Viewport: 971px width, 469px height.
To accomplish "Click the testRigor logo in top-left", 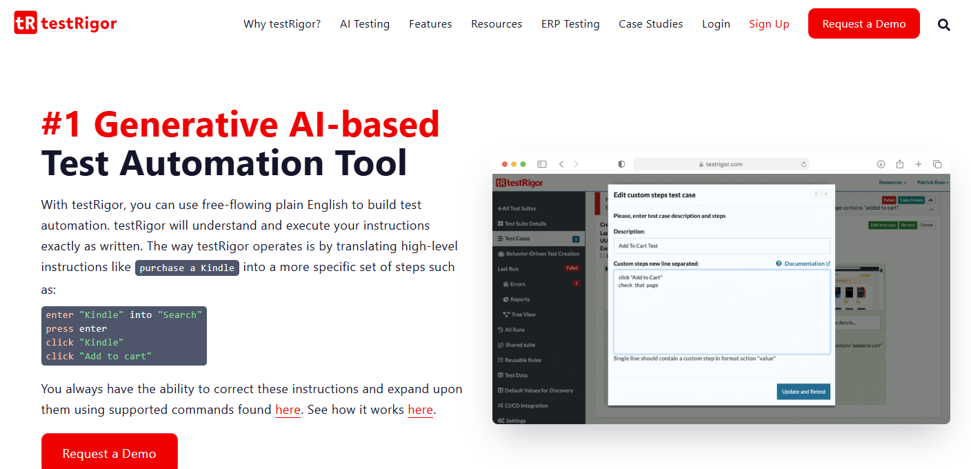I will 66,23.
